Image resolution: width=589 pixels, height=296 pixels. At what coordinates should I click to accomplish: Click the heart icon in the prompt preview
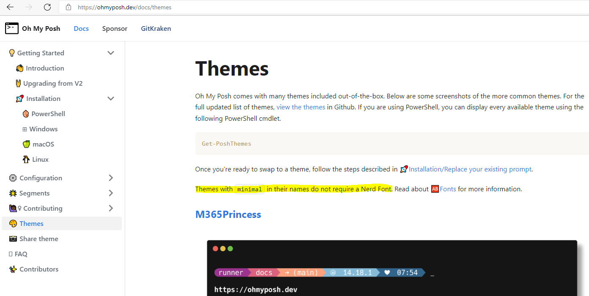point(387,272)
